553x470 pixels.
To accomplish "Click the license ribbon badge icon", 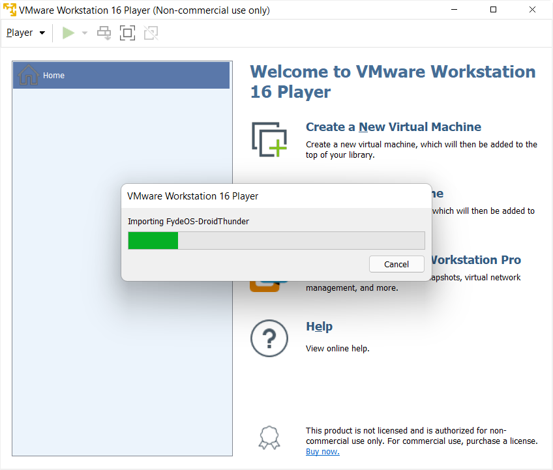I will [269, 437].
